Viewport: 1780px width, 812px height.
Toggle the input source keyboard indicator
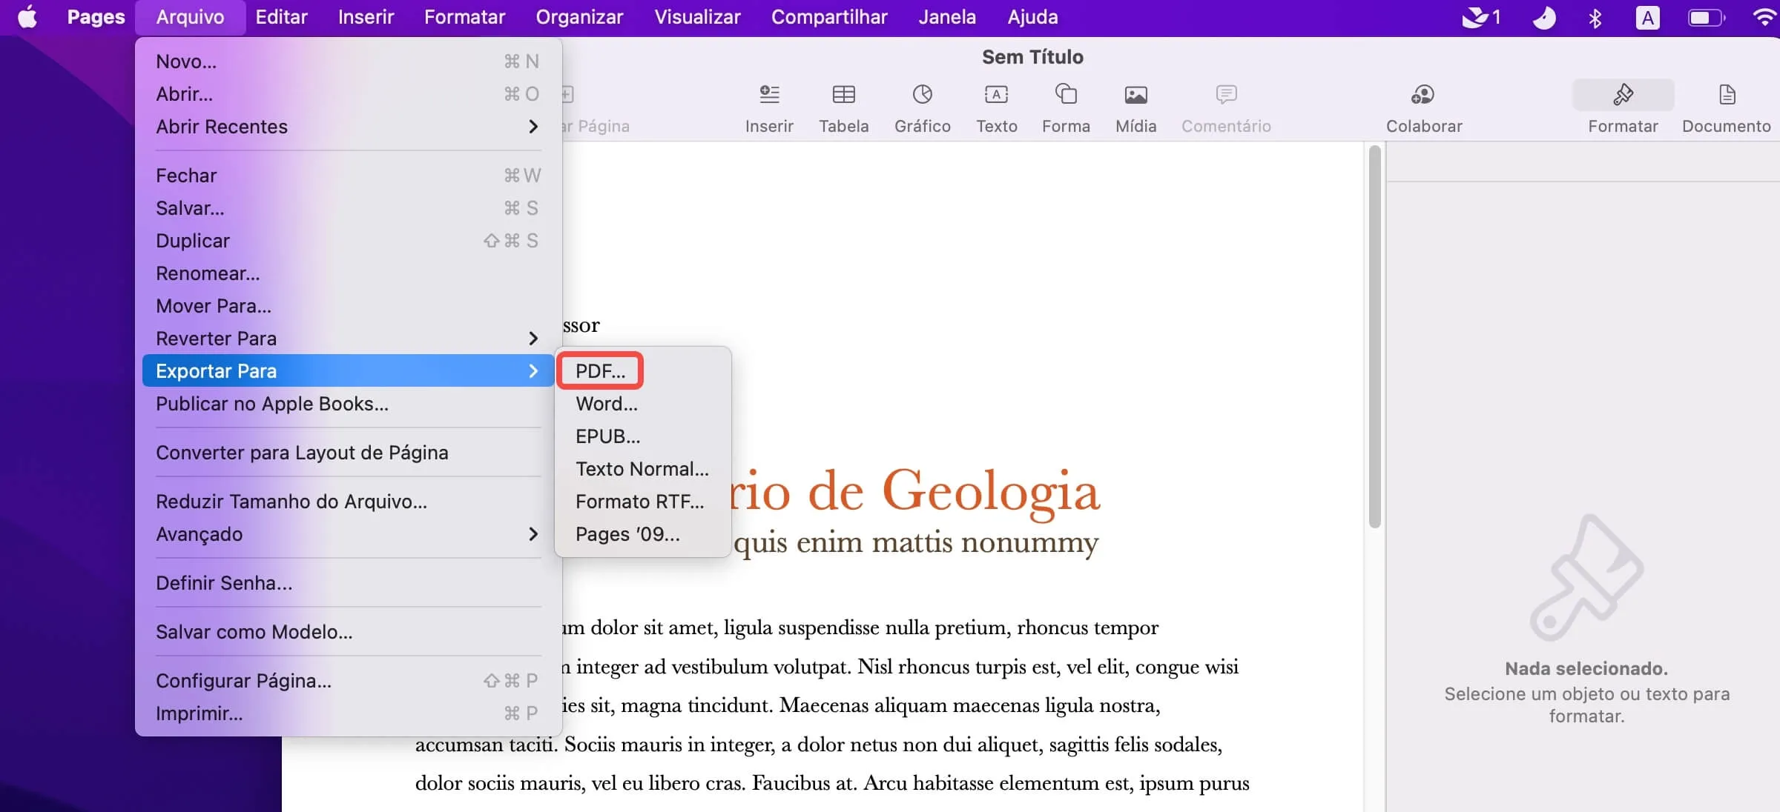(x=1647, y=17)
